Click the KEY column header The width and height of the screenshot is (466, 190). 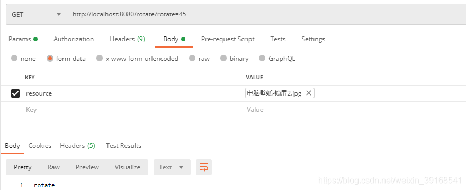(30, 78)
